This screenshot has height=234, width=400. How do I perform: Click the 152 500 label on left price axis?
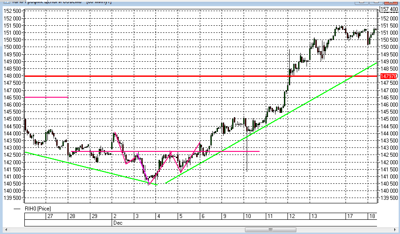[12, 11]
